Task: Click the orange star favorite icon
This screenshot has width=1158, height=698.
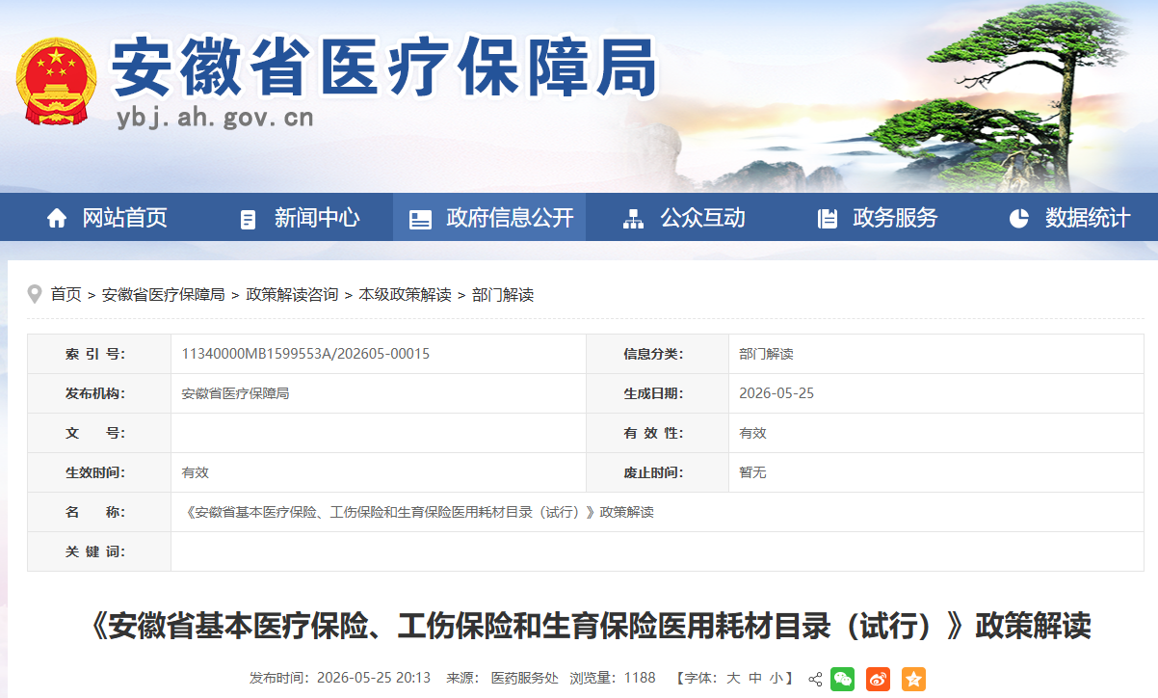Action: pyautogui.click(x=913, y=679)
